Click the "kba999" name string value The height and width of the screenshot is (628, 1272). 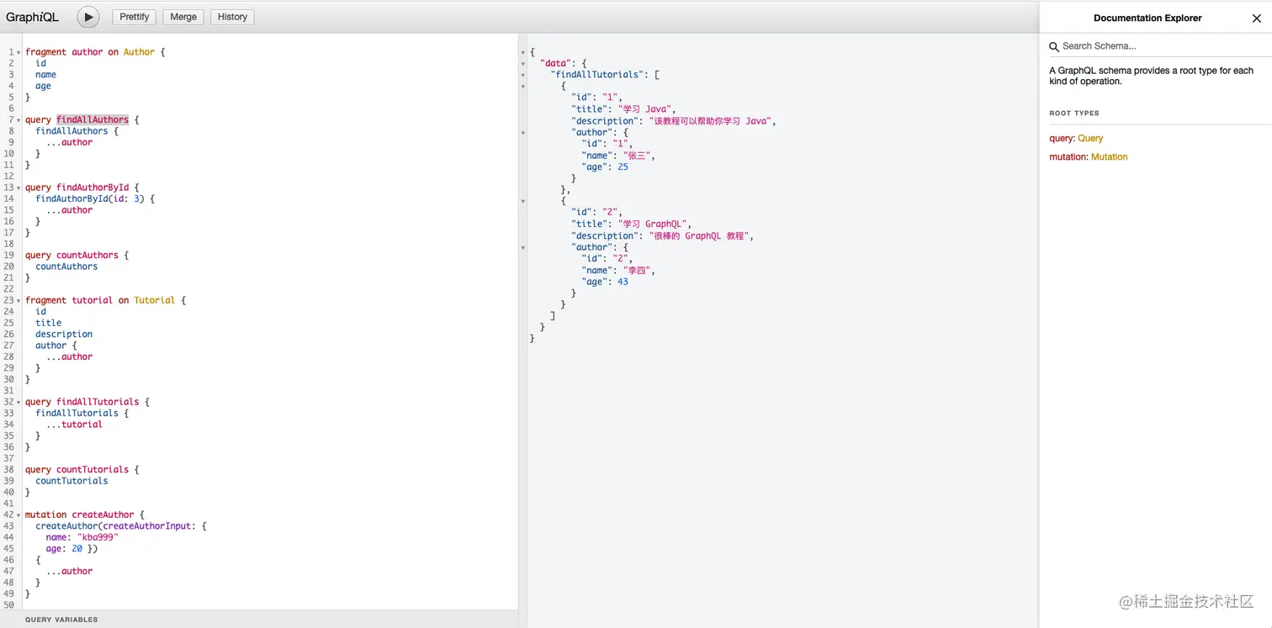coord(98,537)
